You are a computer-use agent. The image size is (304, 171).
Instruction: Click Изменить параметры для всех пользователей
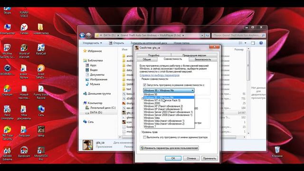(x=169, y=148)
